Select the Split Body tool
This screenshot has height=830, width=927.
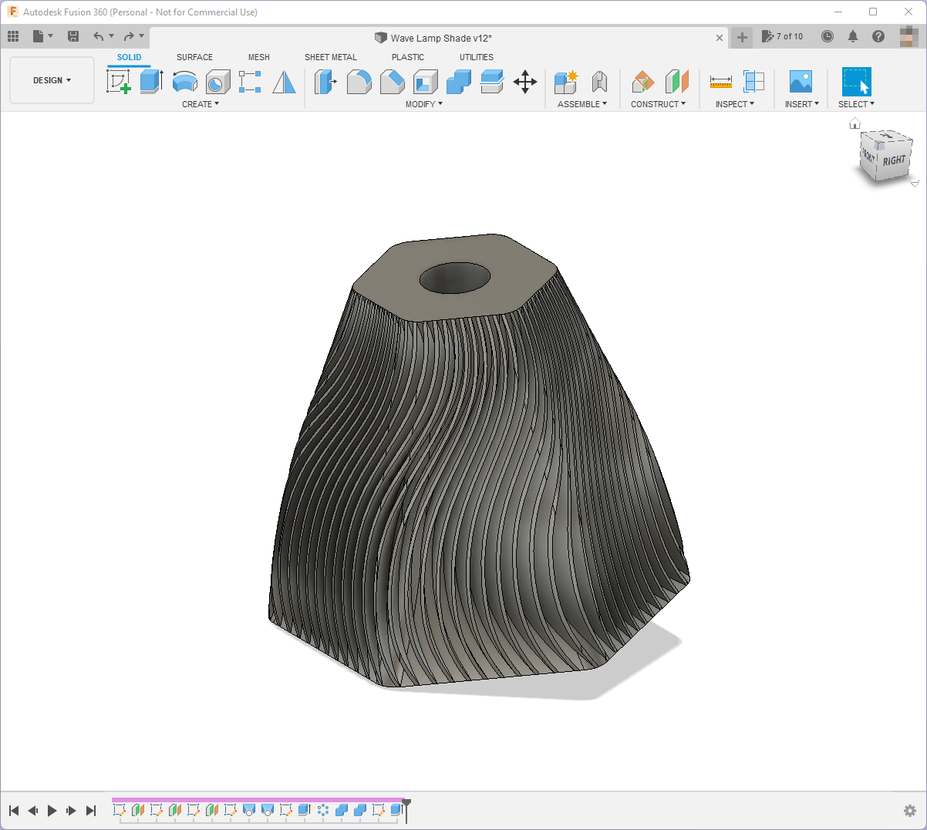492,82
